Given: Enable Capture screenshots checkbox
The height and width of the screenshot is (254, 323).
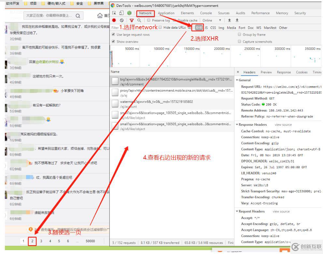Looking at the screenshot, I should click(239, 42).
